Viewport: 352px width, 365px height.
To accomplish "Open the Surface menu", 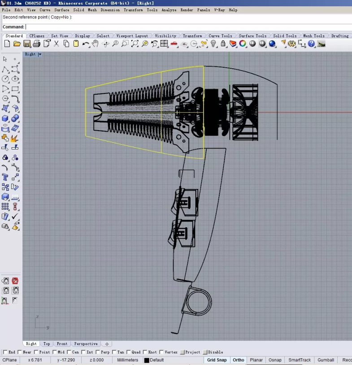I will point(62,10).
